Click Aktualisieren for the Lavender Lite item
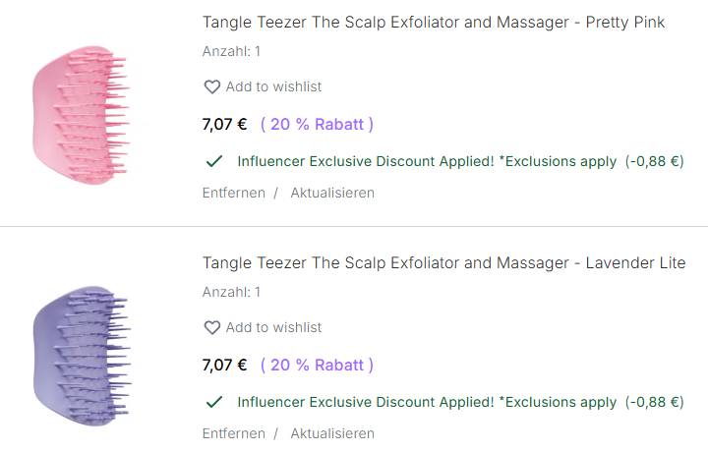 click(331, 433)
